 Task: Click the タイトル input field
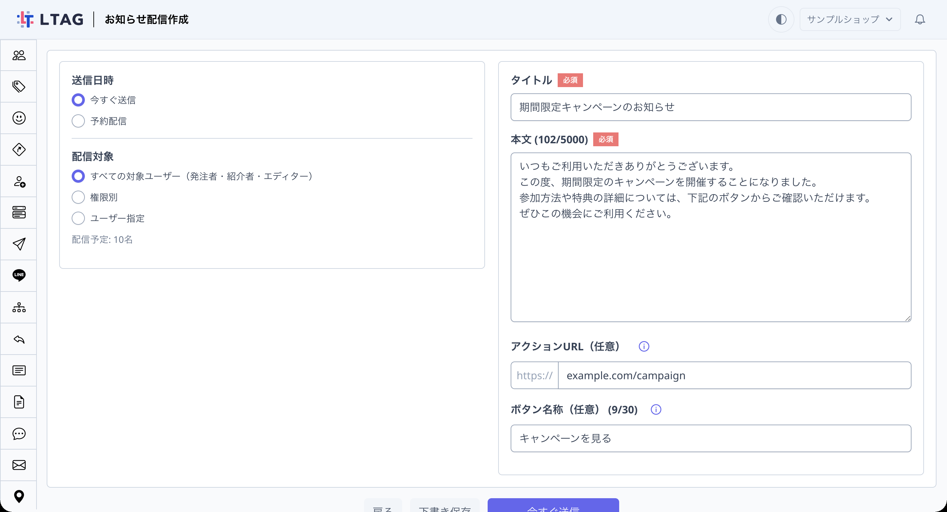(x=711, y=107)
